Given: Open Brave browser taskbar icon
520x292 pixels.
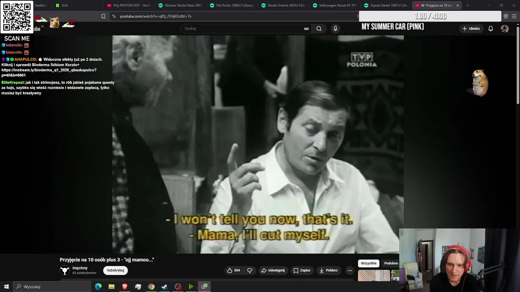Looking at the screenshot, I should (125, 287).
